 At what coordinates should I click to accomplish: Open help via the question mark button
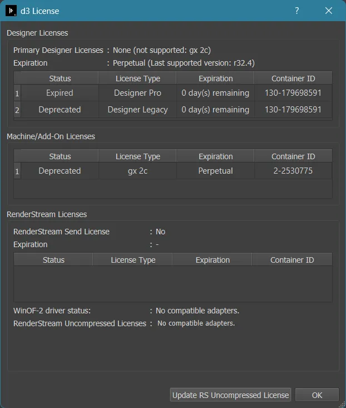[296, 11]
